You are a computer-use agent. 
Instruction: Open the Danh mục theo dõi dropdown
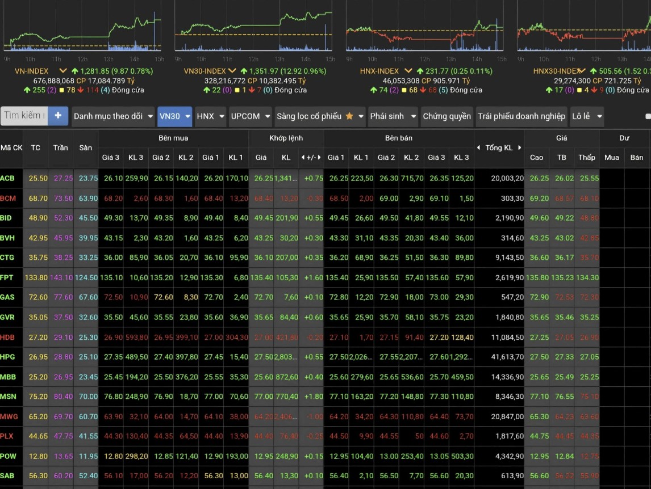(x=113, y=116)
